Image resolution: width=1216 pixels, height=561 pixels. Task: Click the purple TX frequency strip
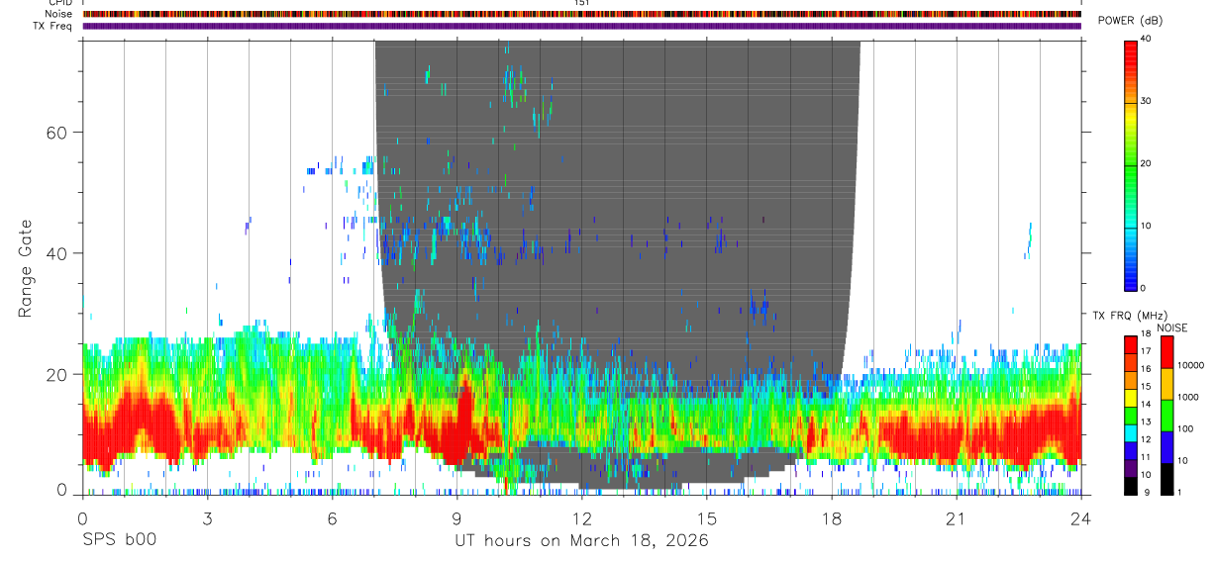tap(582, 26)
